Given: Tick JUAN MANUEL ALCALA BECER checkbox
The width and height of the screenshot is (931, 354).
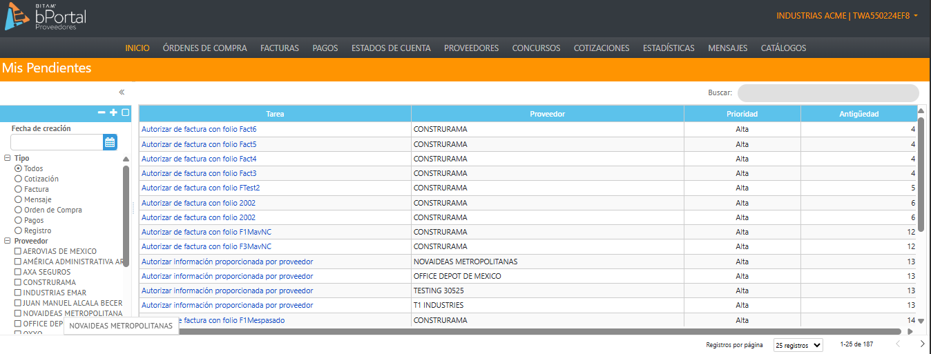Looking at the screenshot, I should [18, 303].
